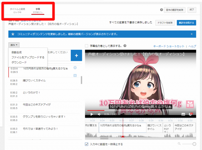The width and height of the screenshot is (202, 150).
Task: Click help icon beside 自作の翻訳を削除
Action: pyautogui.click(x=161, y=10)
